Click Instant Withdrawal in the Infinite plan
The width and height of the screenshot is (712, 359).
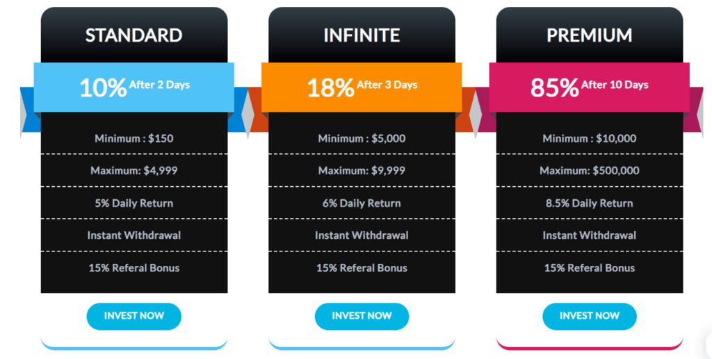click(x=362, y=235)
